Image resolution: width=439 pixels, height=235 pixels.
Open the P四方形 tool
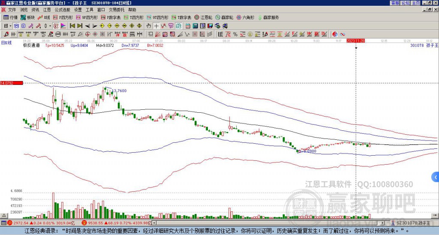point(63,17)
